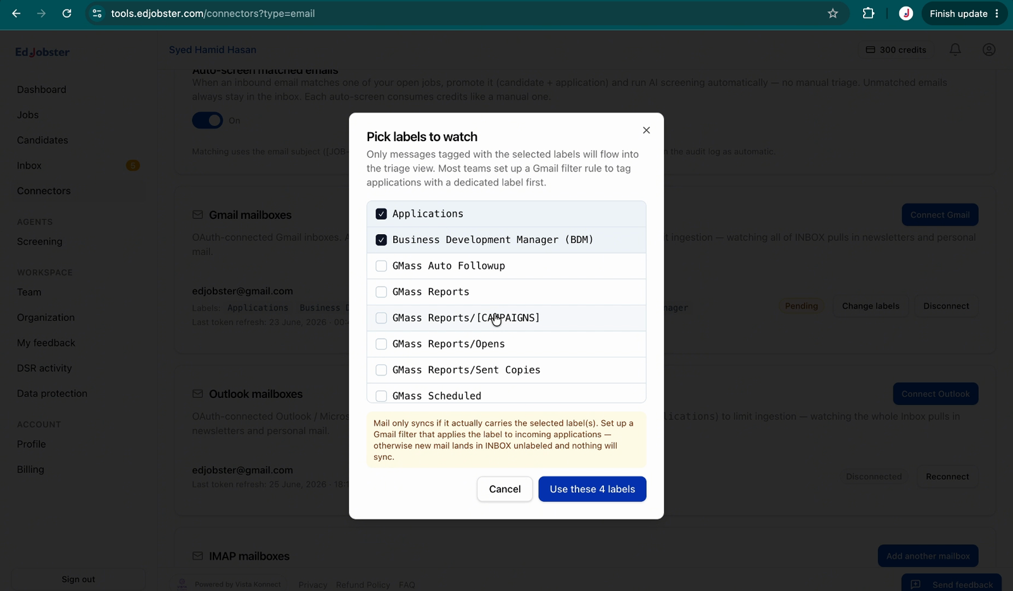View site information icon in address bar

tap(97, 13)
